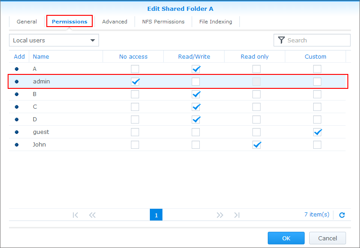Viewport: 360px width, 248px height.
Task: Uncheck Read/Write for user C
Action: (x=196, y=107)
